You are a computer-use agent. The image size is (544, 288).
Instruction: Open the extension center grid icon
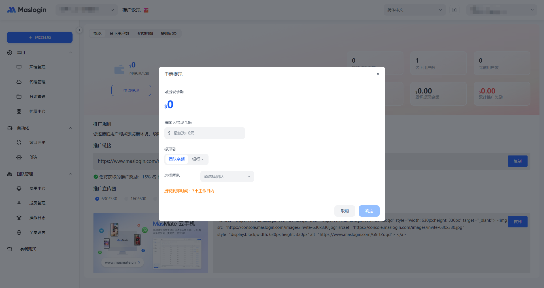pos(19,111)
